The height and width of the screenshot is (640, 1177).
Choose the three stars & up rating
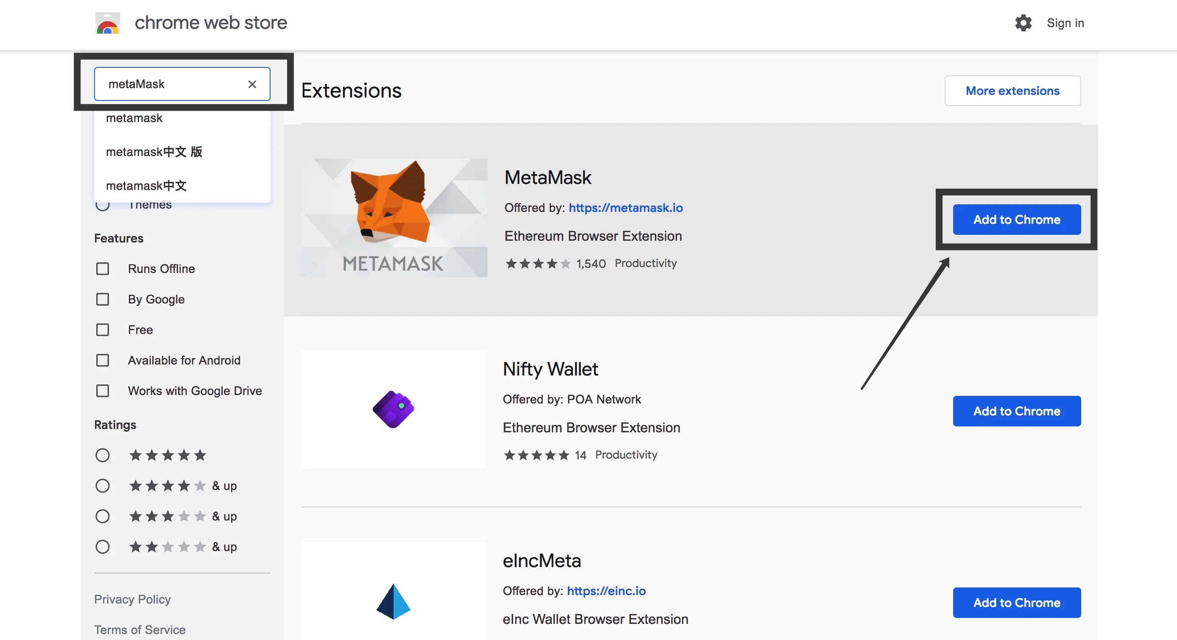point(102,516)
